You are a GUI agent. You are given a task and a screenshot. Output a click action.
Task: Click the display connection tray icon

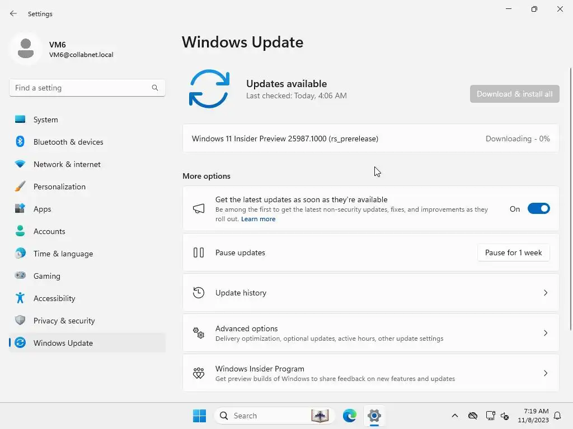(490, 416)
